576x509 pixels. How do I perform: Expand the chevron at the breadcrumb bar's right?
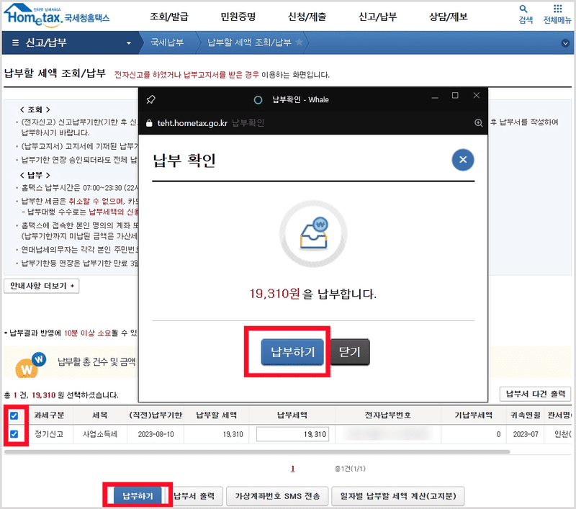[x=567, y=43]
